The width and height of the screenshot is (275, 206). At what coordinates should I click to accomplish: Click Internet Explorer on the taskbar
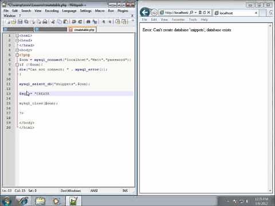[x=22, y=201]
